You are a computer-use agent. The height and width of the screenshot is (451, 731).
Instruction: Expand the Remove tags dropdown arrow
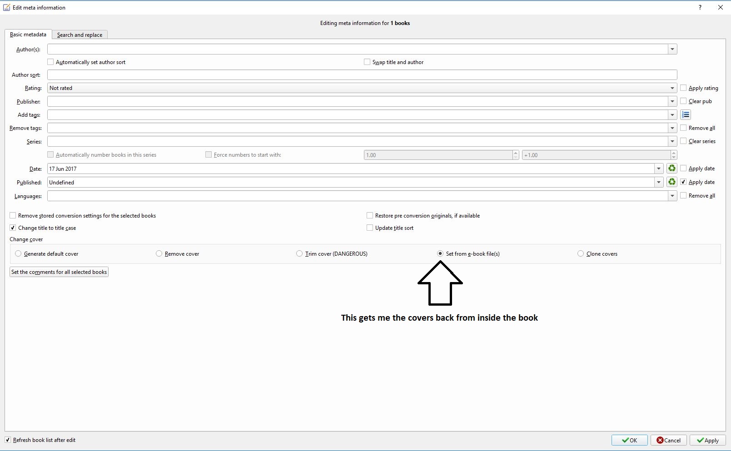[672, 128]
